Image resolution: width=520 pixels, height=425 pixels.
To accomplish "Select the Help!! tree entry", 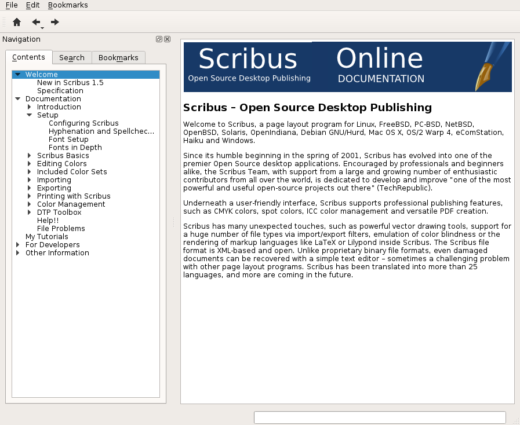I will pos(48,221).
